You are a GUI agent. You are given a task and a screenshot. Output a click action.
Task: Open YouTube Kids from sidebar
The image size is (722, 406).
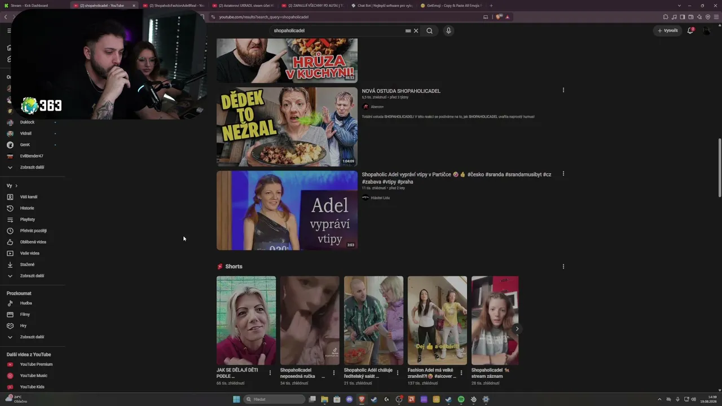(x=32, y=387)
